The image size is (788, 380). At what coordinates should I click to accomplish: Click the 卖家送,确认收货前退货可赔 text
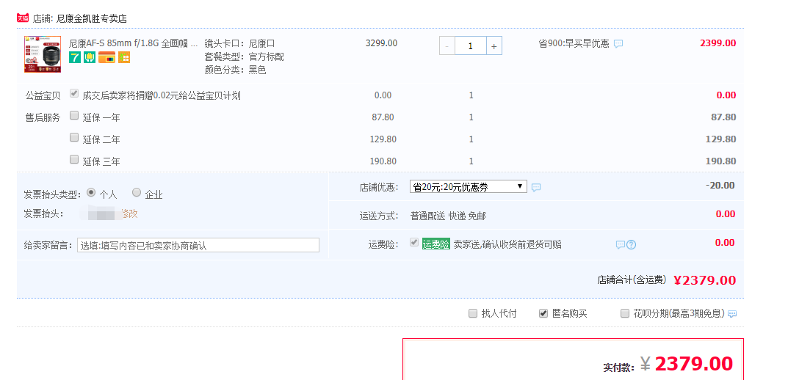[x=507, y=244]
